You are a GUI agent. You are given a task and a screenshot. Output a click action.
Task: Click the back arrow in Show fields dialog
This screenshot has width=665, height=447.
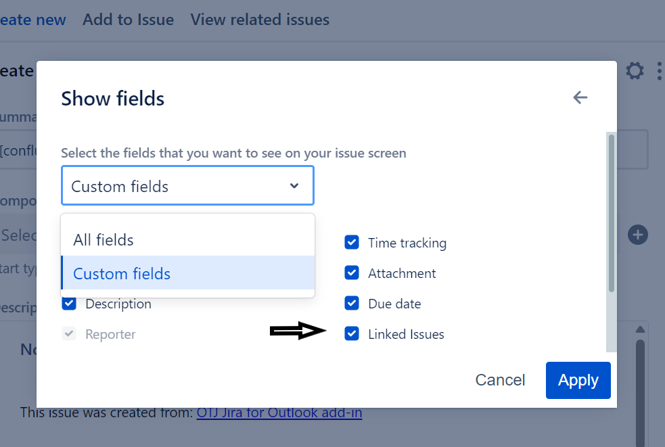[x=580, y=98]
